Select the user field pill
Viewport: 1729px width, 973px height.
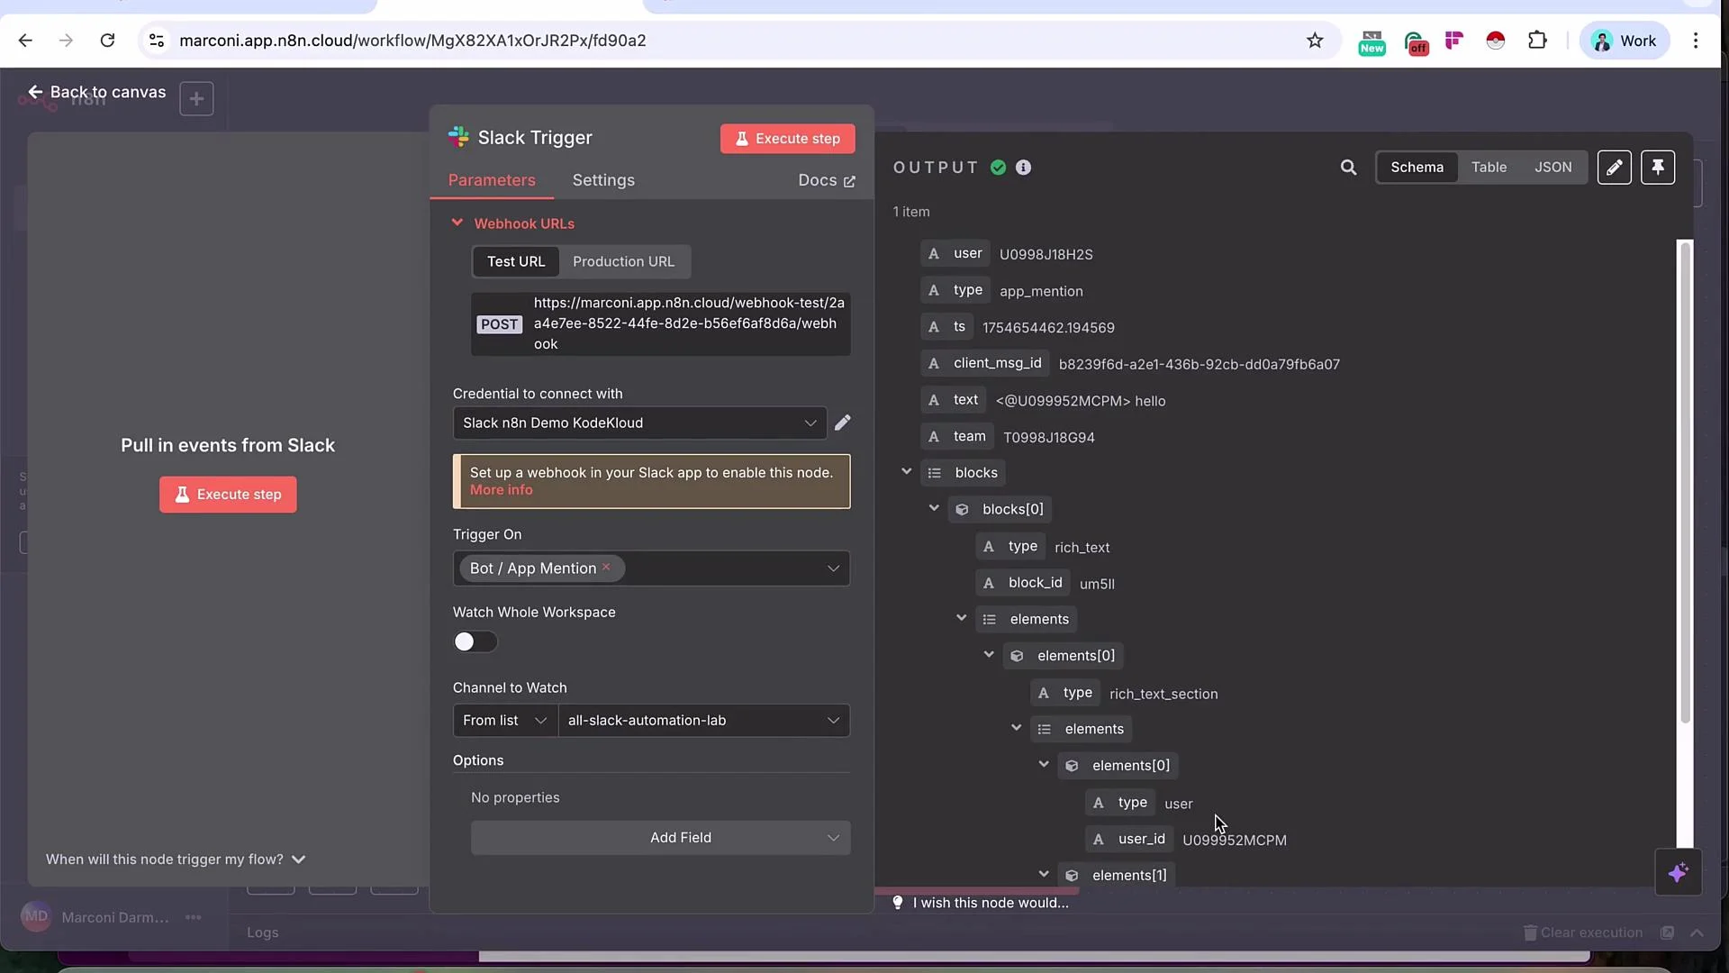point(955,254)
